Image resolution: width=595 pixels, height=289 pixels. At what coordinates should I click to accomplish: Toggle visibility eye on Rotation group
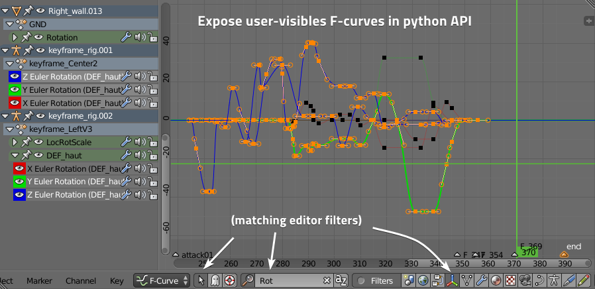click(x=38, y=37)
